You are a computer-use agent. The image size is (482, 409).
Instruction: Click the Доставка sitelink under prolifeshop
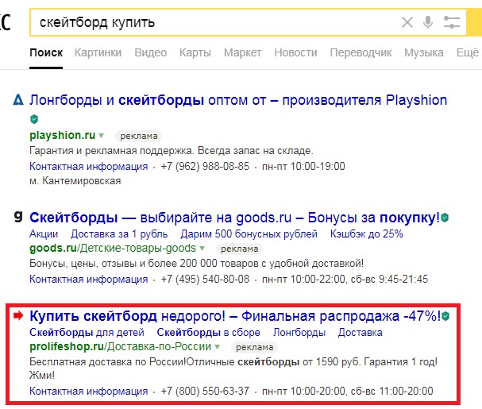pos(361,333)
